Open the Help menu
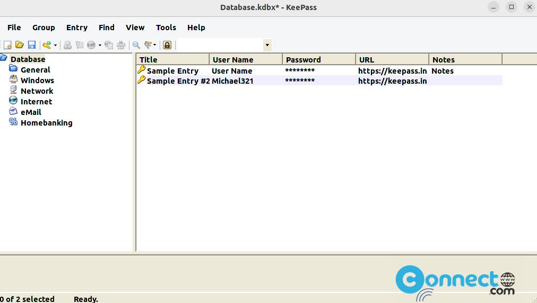Viewport: 537px width, 303px height. pyautogui.click(x=196, y=28)
